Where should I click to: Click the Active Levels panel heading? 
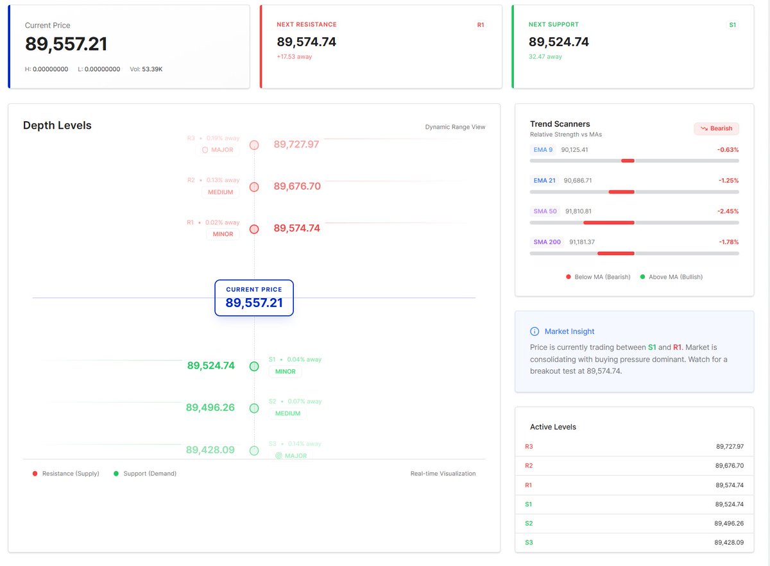point(553,427)
